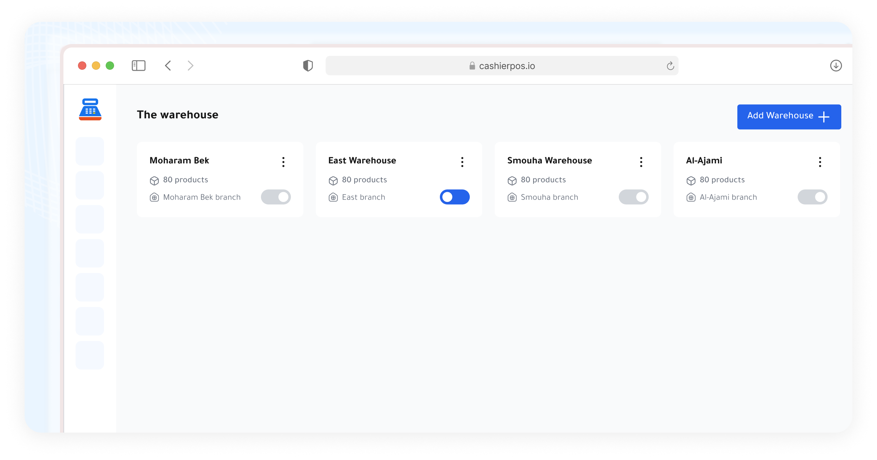Click the box icon in East Warehouse card
The image size is (877, 460).
pos(333,181)
